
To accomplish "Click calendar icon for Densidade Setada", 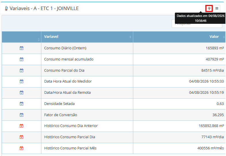I will [x=22, y=104].
